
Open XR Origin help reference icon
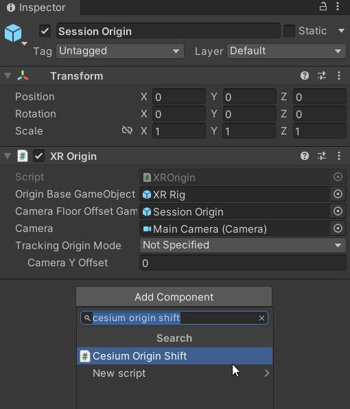click(x=304, y=156)
